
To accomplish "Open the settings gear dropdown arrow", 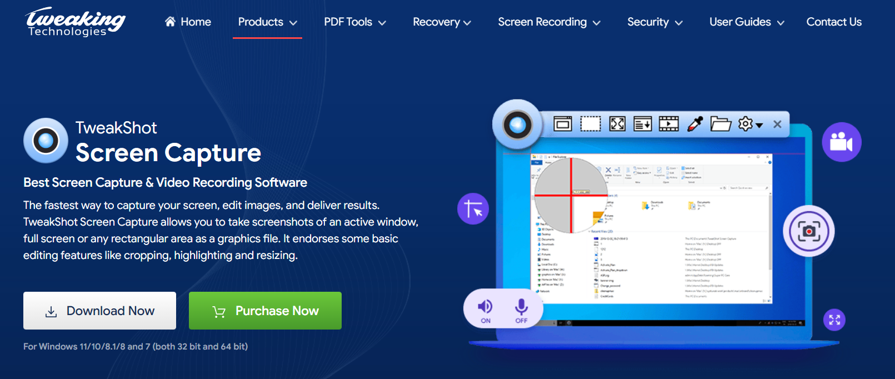I will tap(759, 124).
